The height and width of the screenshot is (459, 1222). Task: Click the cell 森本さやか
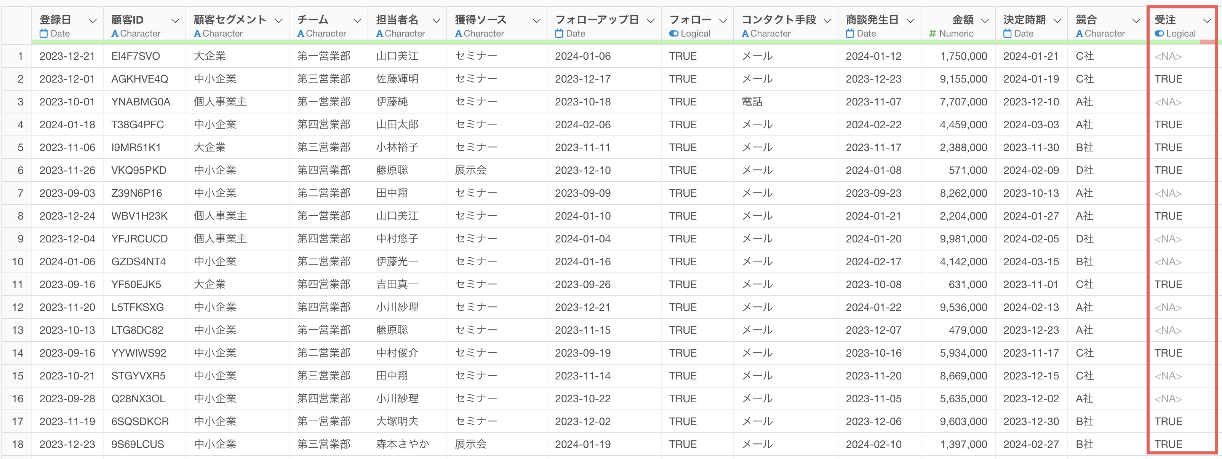(402, 444)
